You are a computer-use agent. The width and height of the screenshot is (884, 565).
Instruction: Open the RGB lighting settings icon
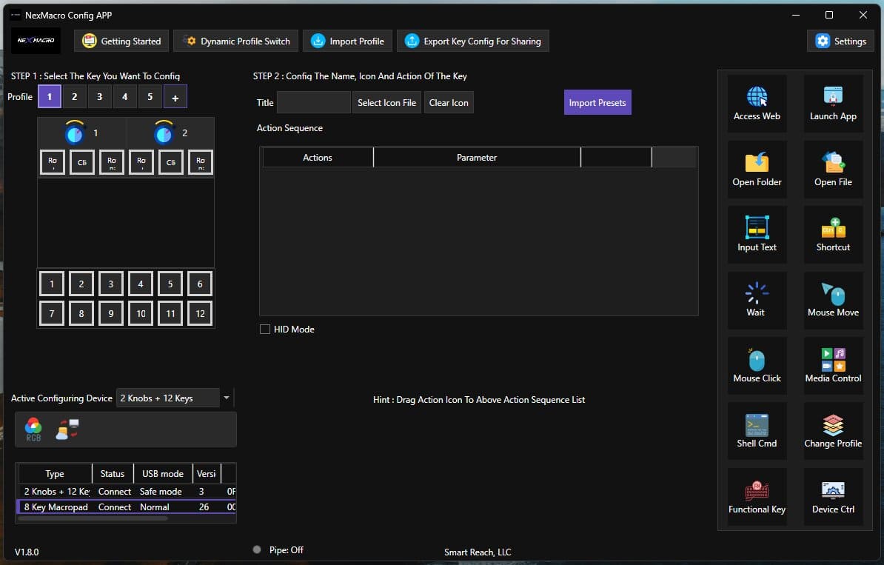[x=33, y=429]
